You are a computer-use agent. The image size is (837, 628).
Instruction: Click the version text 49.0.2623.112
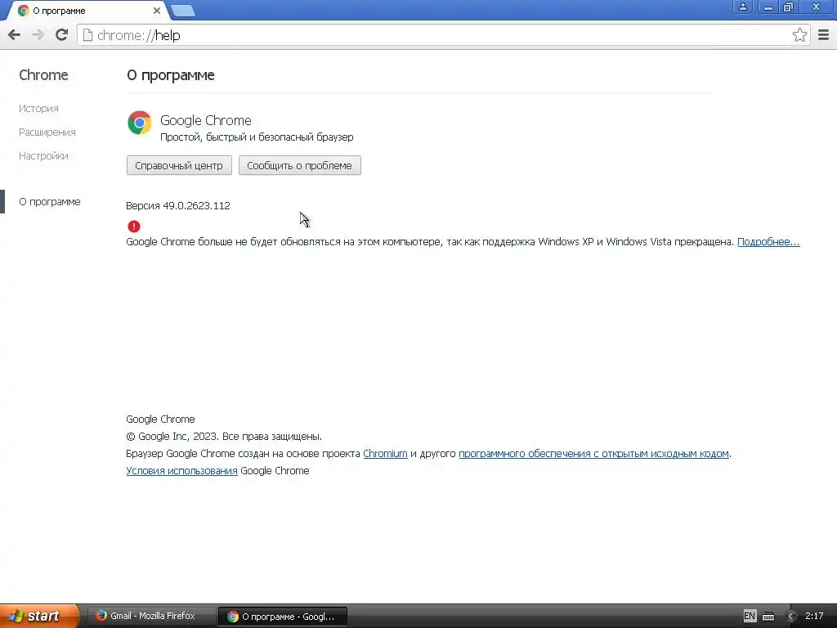pos(196,205)
